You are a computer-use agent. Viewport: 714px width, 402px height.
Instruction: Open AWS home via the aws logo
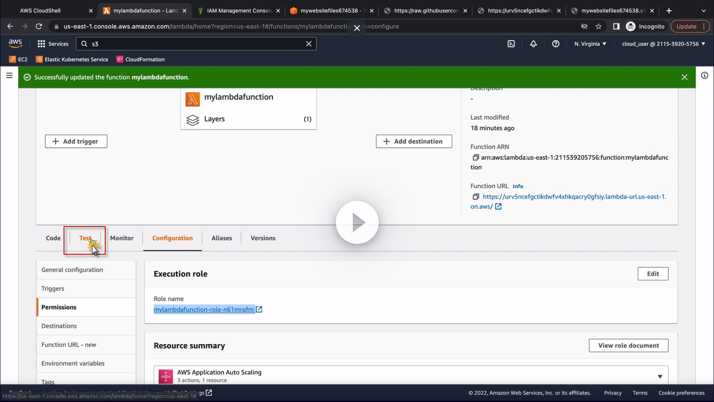(x=15, y=43)
